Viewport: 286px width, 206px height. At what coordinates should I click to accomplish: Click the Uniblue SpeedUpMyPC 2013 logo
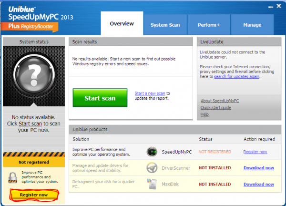pyautogui.click(x=41, y=13)
